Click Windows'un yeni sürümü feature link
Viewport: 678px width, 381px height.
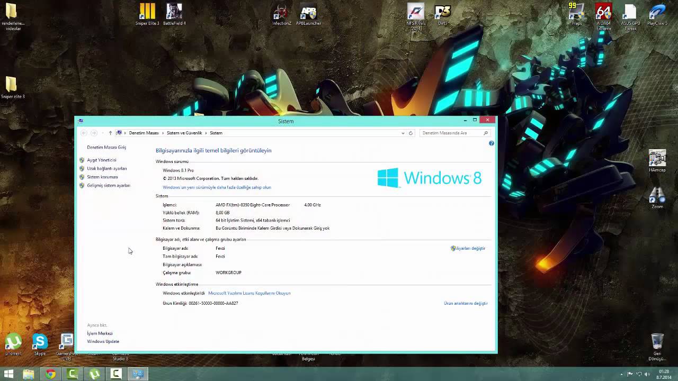217,187
